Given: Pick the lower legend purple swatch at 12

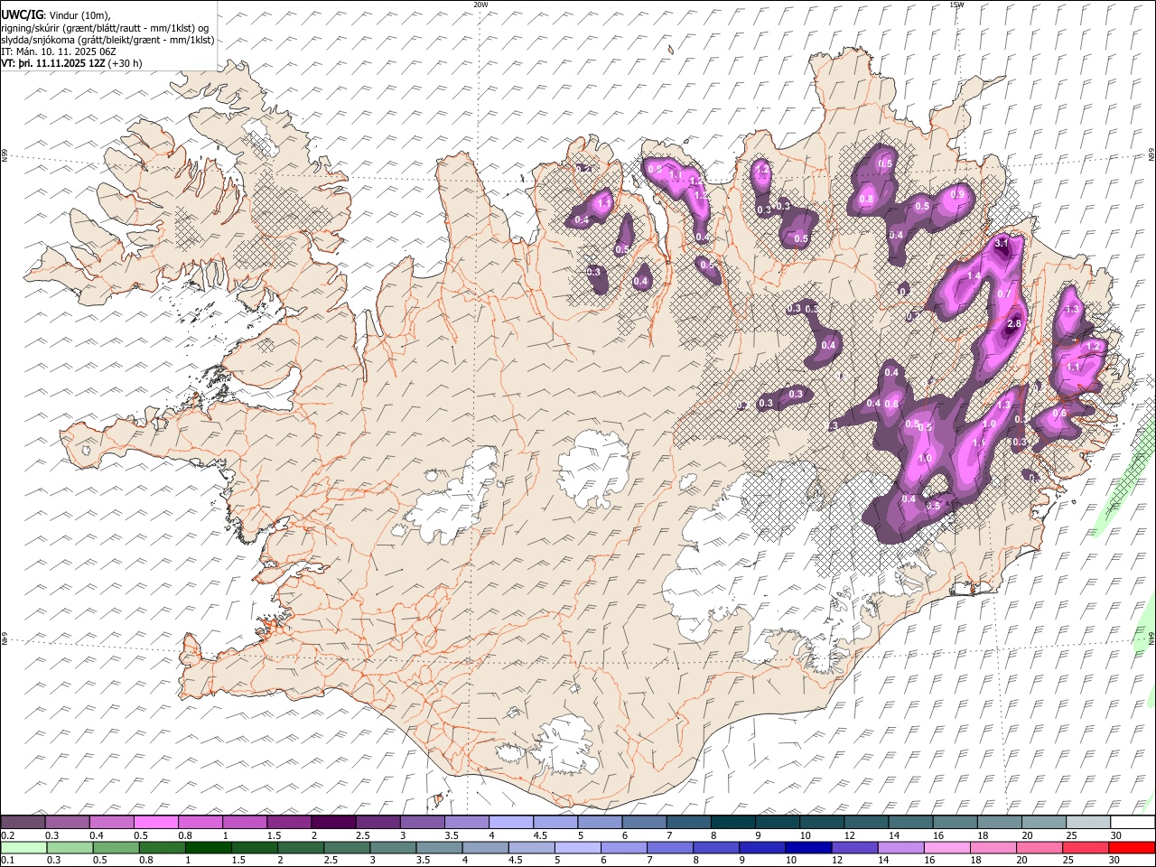Looking at the screenshot, I should (x=854, y=847).
